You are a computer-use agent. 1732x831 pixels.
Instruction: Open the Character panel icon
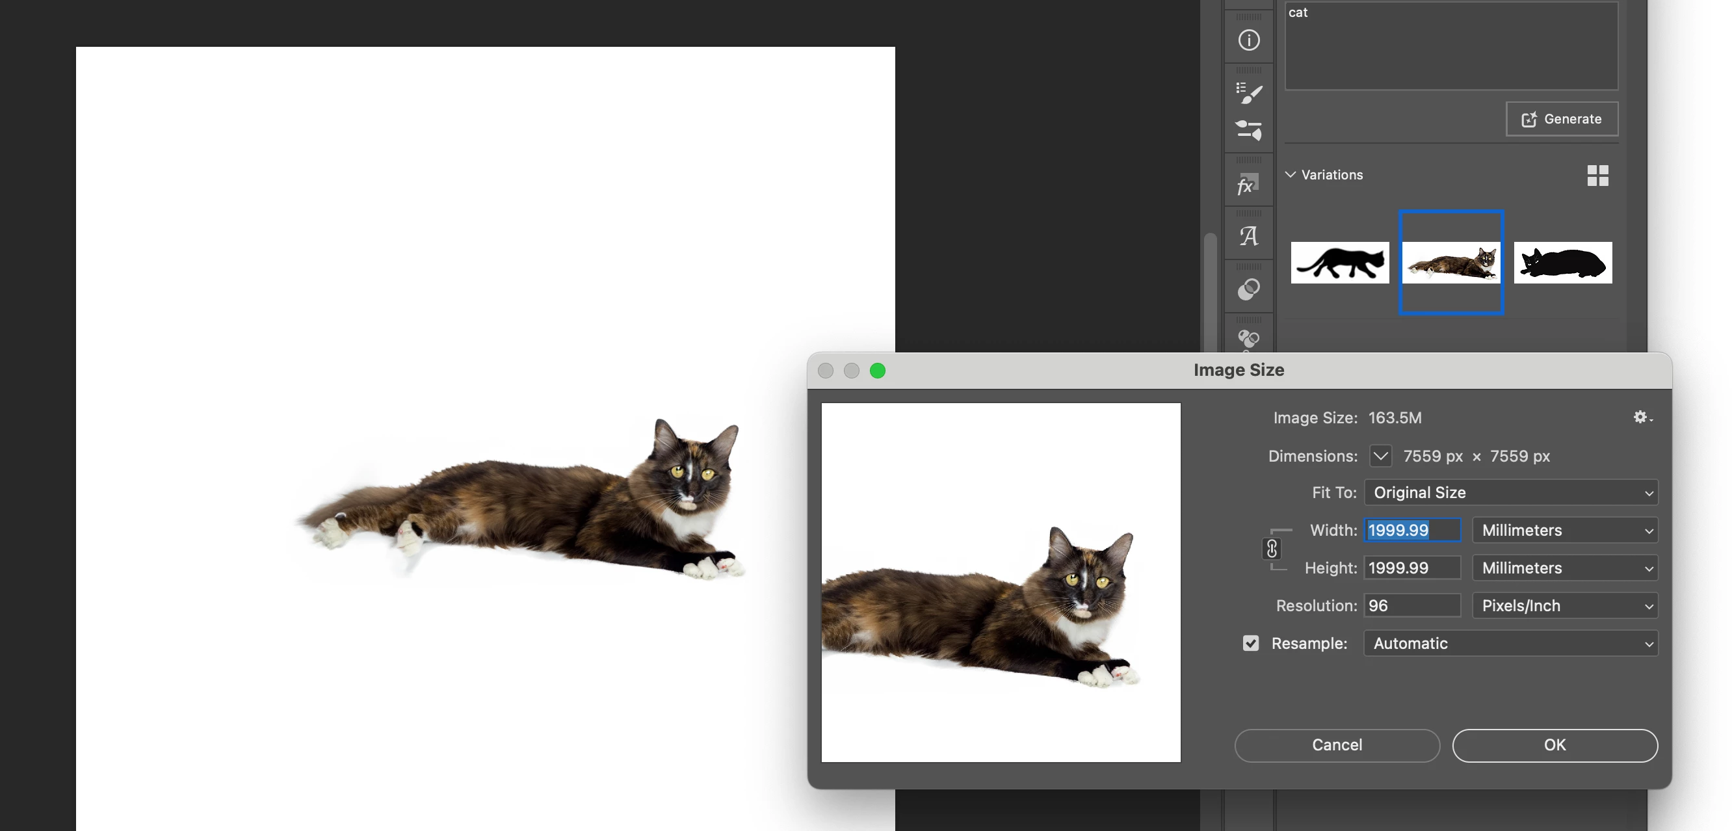pyautogui.click(x=1248, y=236)
